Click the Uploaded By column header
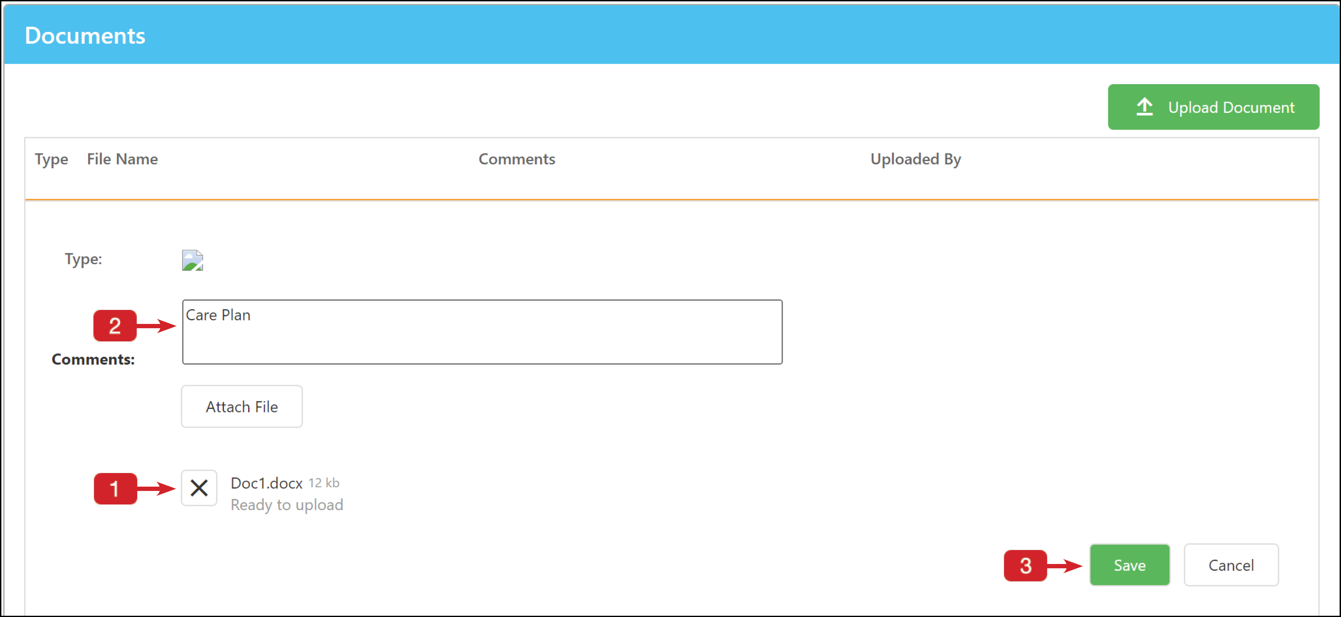This screenshot has height=617, width=1341. [916, 159]
